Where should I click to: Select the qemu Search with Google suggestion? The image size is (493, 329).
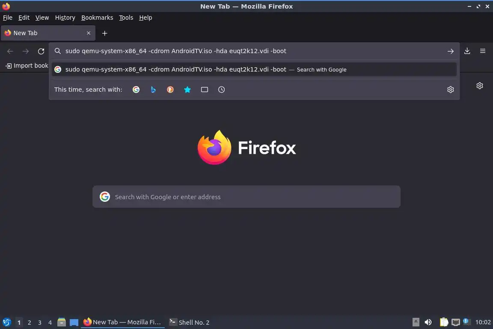254,69
